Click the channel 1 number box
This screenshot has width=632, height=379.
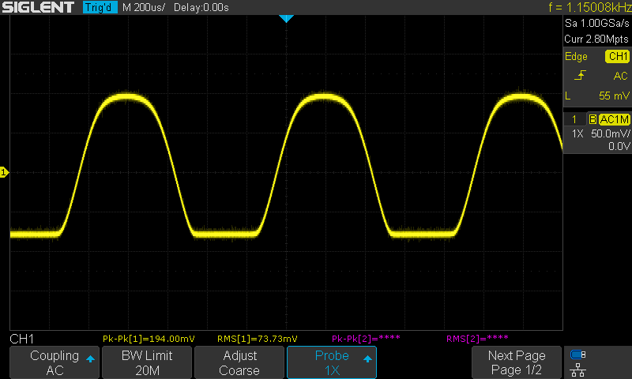[x=574, y=119]
